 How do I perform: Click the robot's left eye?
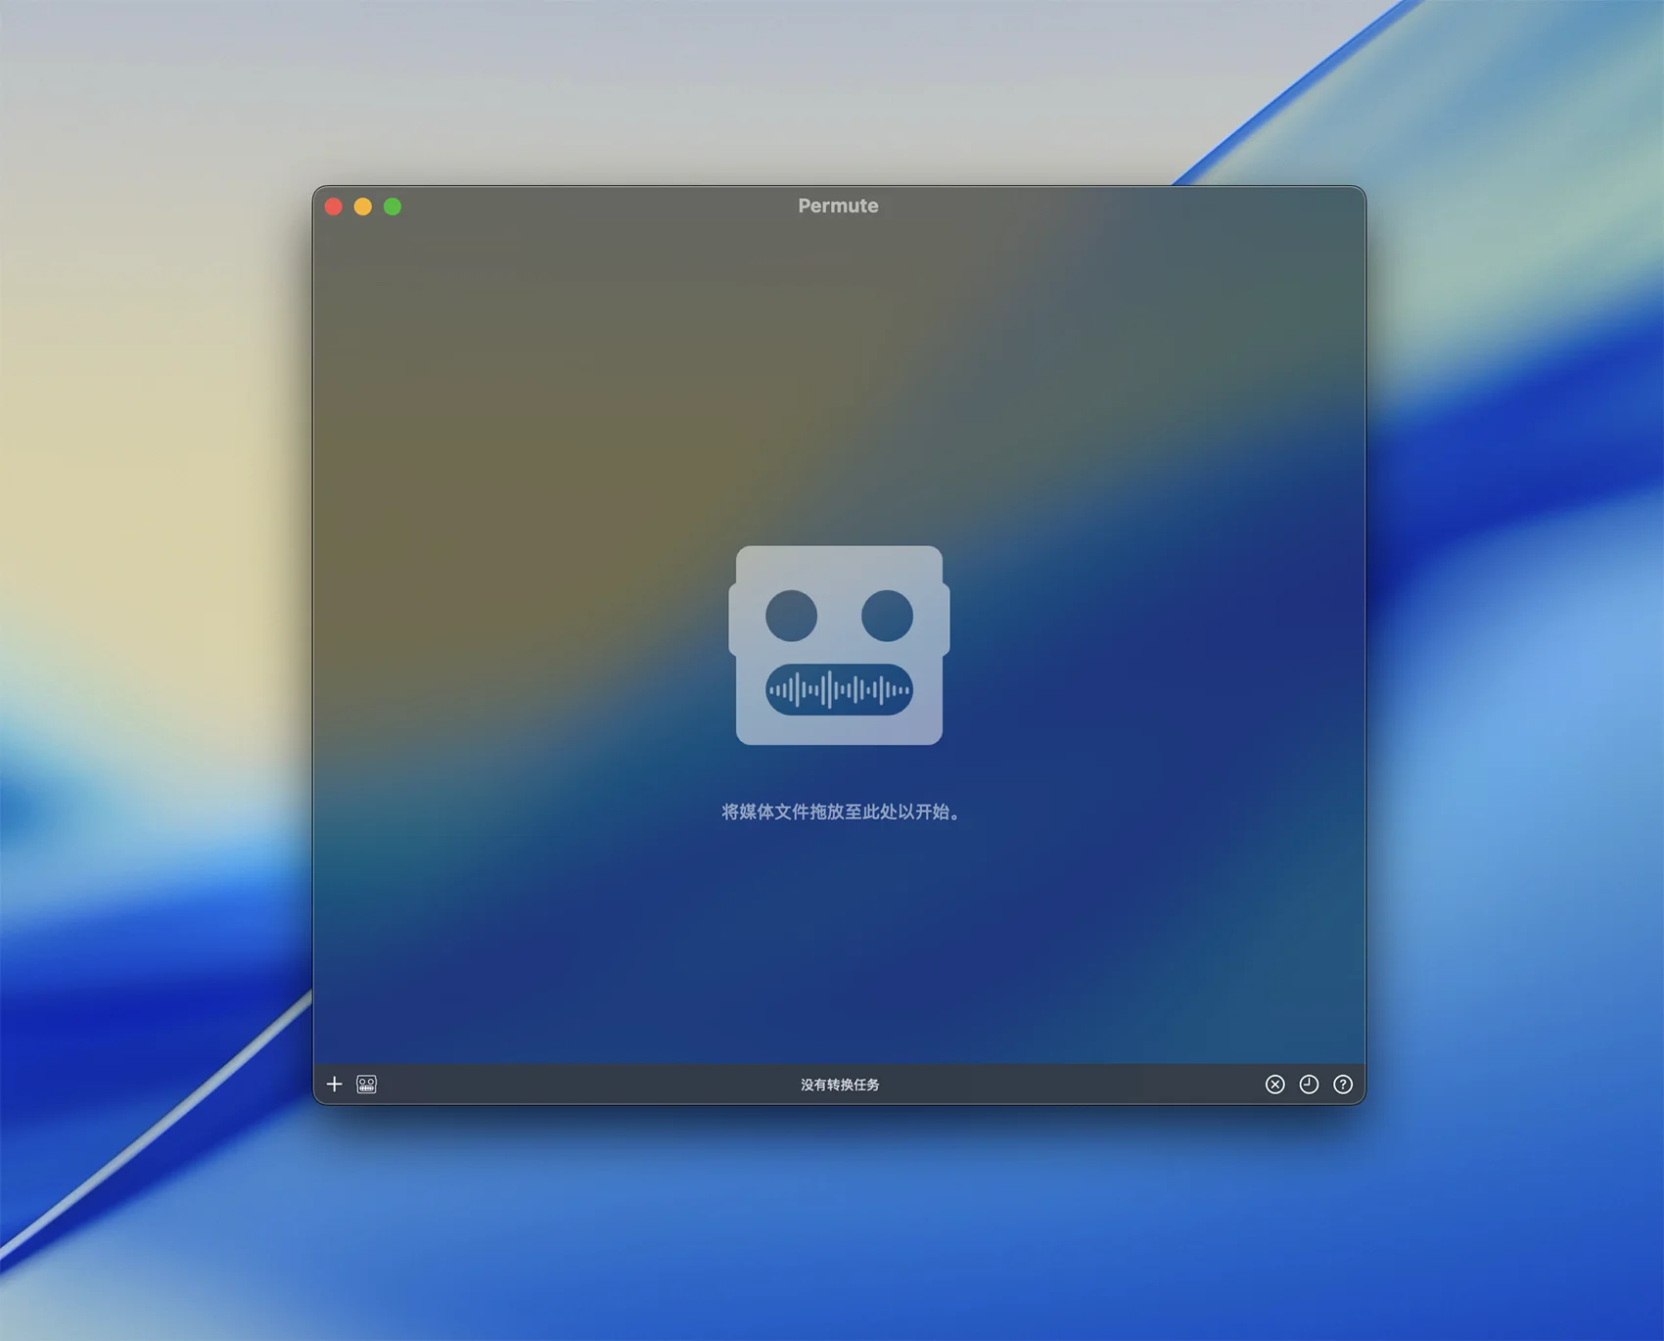791,616
